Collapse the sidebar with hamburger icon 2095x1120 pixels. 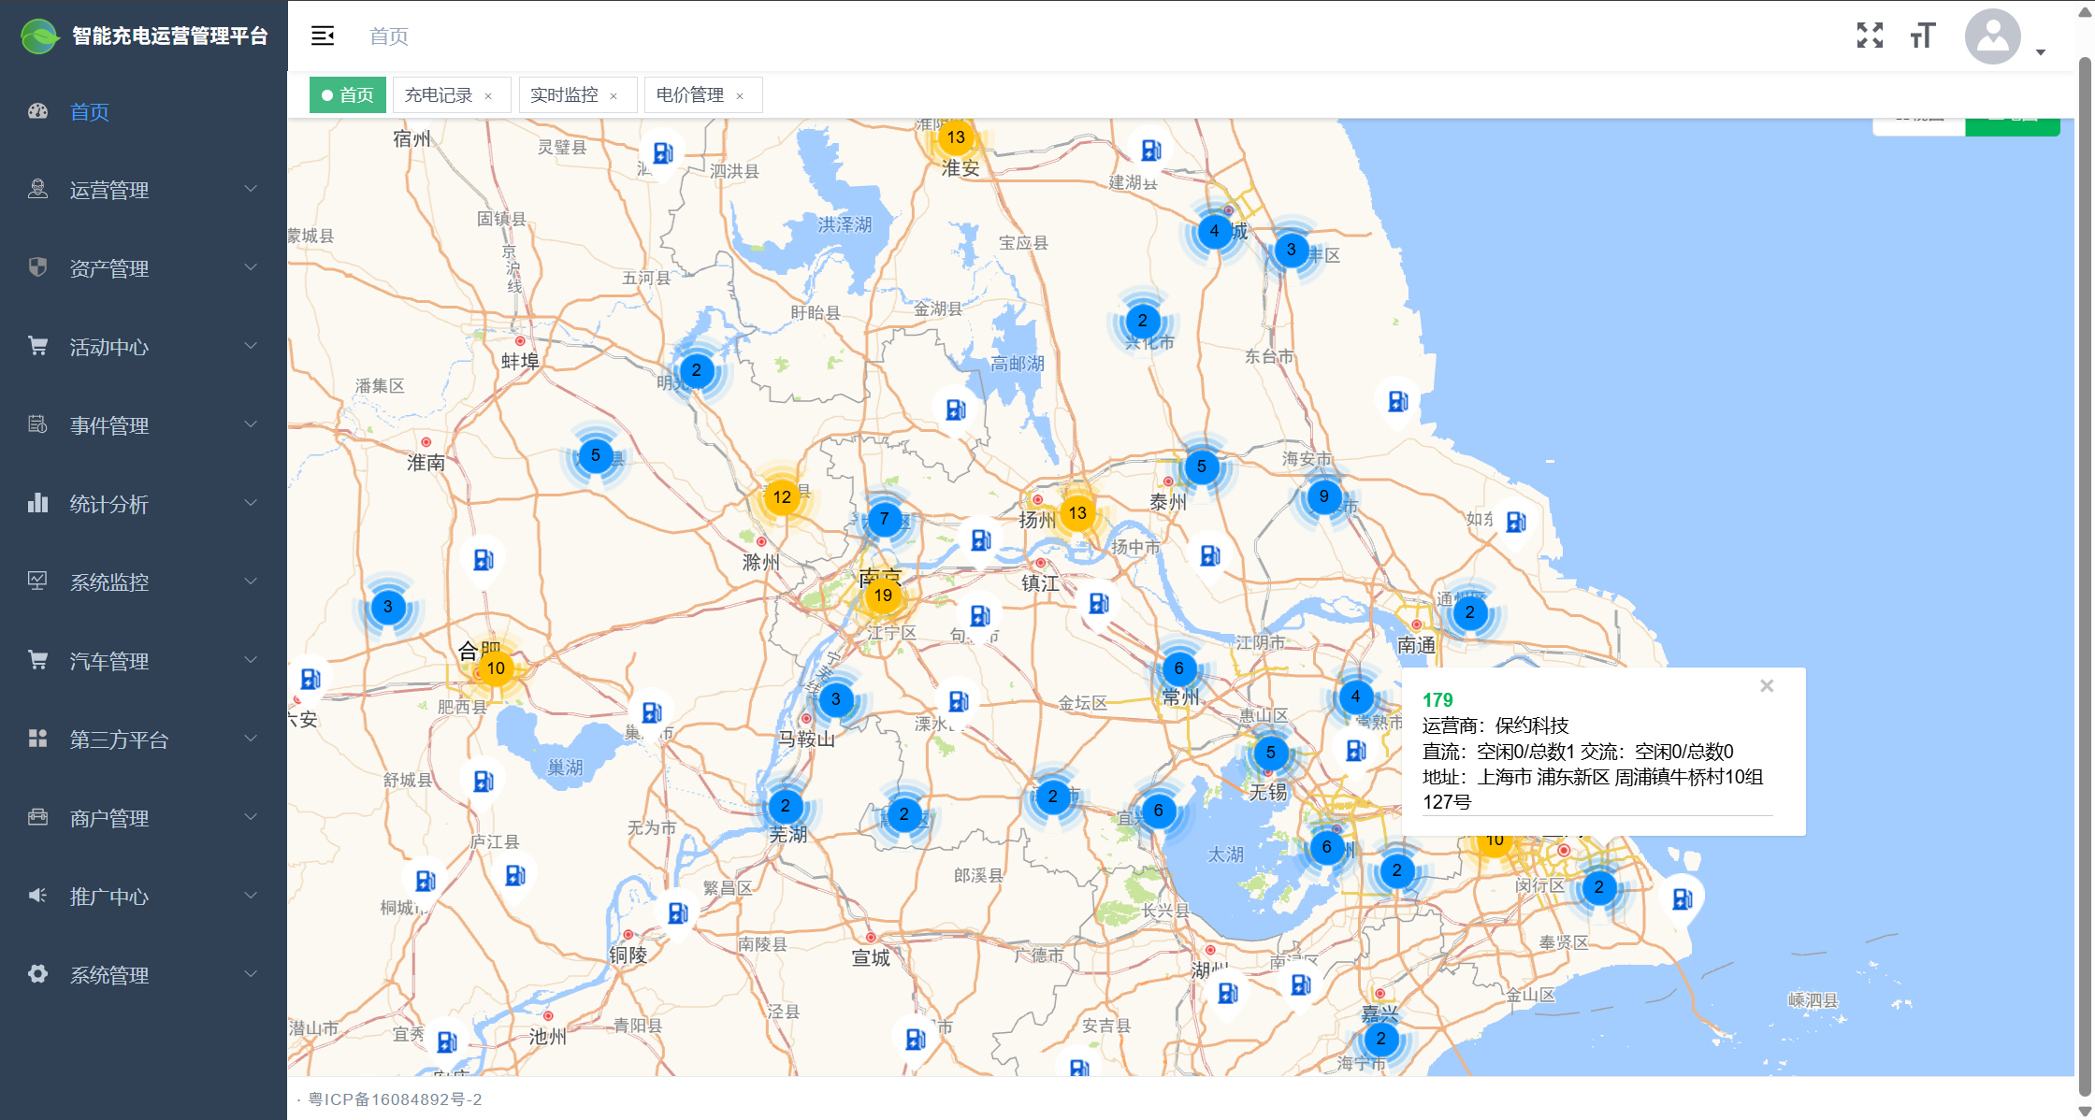[323, 36]
